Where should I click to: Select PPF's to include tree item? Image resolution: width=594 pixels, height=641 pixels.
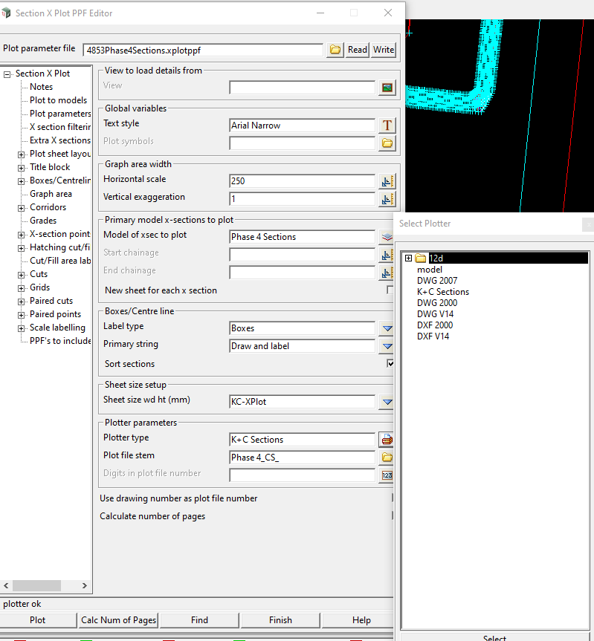coord(60,340)
